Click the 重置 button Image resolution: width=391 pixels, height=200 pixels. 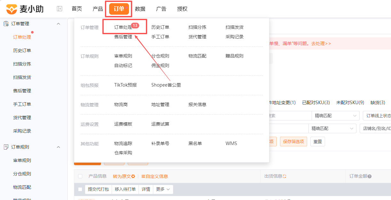[318, 142]
